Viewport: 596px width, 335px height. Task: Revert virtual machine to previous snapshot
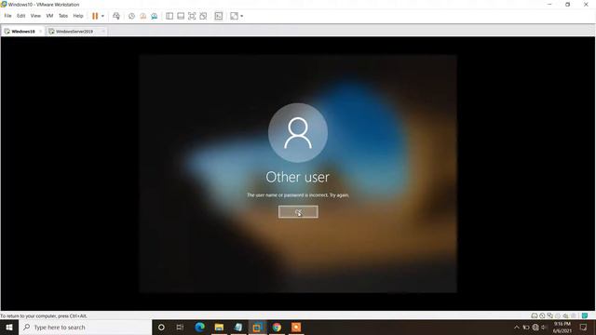(x=142, y=16)
